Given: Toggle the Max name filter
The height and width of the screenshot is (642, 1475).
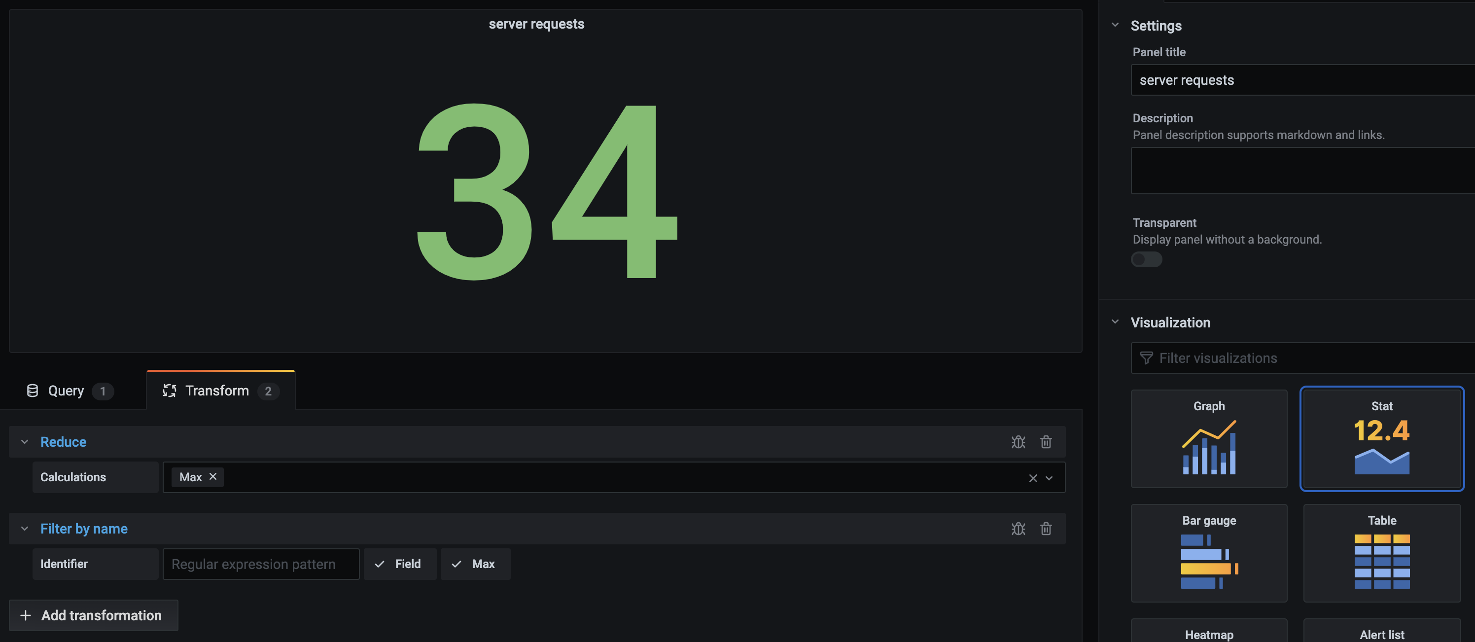Looking at the screenshot, I should (x=475, y=564).
